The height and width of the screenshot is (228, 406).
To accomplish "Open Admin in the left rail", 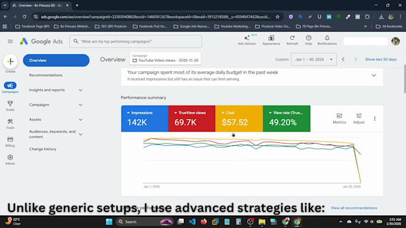I will [x=10, y=160].
